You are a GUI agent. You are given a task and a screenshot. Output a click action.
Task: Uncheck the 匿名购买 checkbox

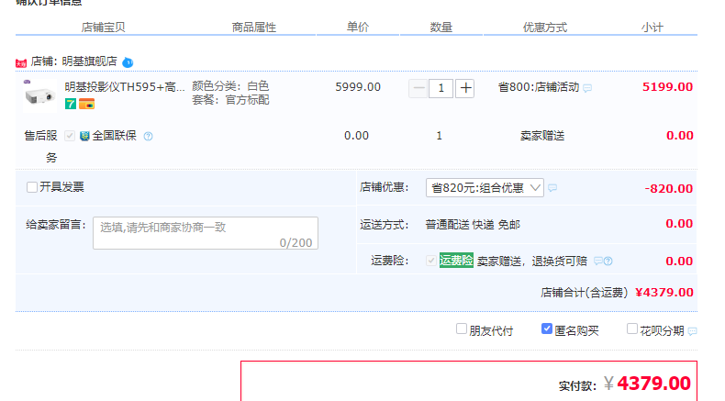tap(546, 329)
